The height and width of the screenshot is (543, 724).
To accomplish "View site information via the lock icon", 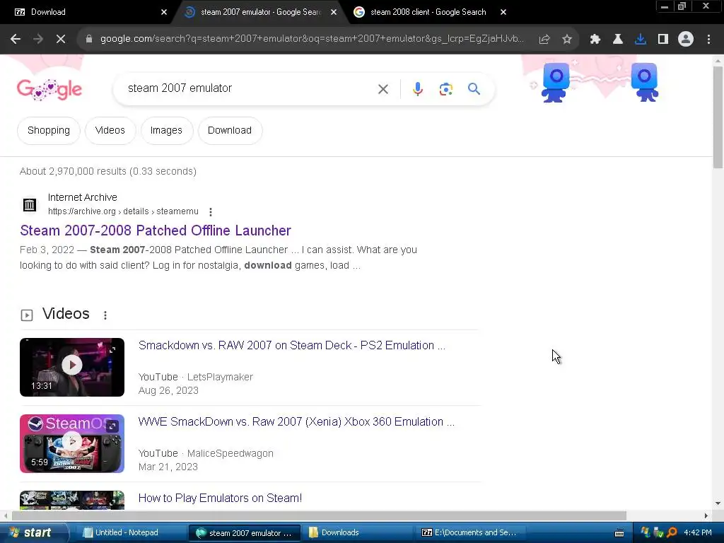I will coord(89,40).
